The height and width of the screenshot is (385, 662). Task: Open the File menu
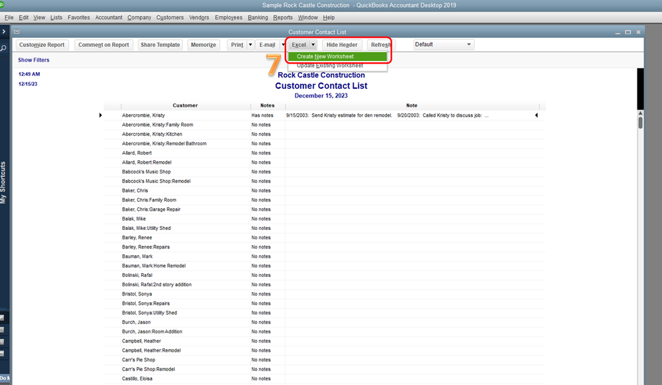(9, 17)
